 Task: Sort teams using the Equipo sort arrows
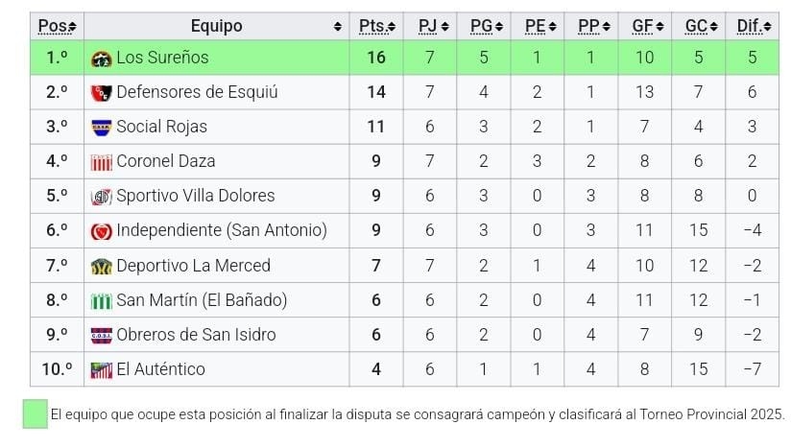pos(337,27)
